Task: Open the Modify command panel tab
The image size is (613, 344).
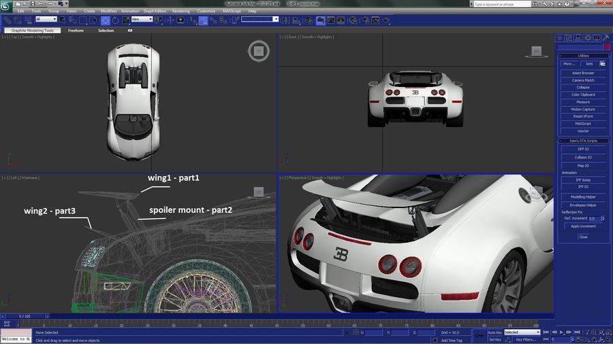Action: tap(569, 37)
